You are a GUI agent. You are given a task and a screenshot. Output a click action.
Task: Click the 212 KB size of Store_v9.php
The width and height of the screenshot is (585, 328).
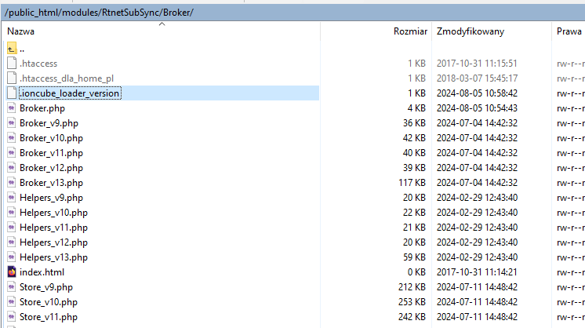pos(412,287)
